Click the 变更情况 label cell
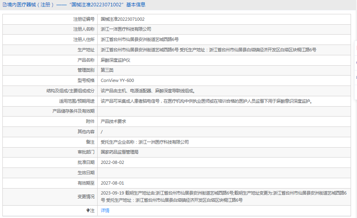Image resolution: width=357 pixels, height=218 pixels. (x=50, y=197)
